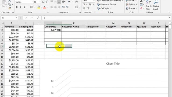Click Decrease Decimal icon

(88, 8)
